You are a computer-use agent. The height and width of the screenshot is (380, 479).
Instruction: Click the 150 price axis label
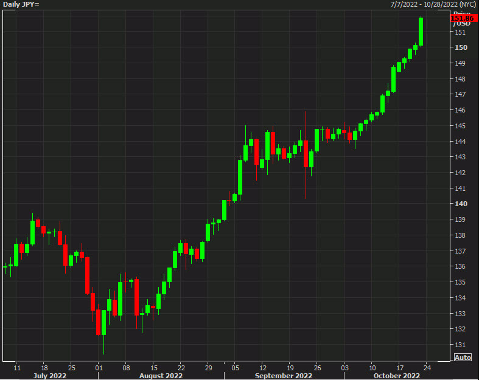[461, 47]
